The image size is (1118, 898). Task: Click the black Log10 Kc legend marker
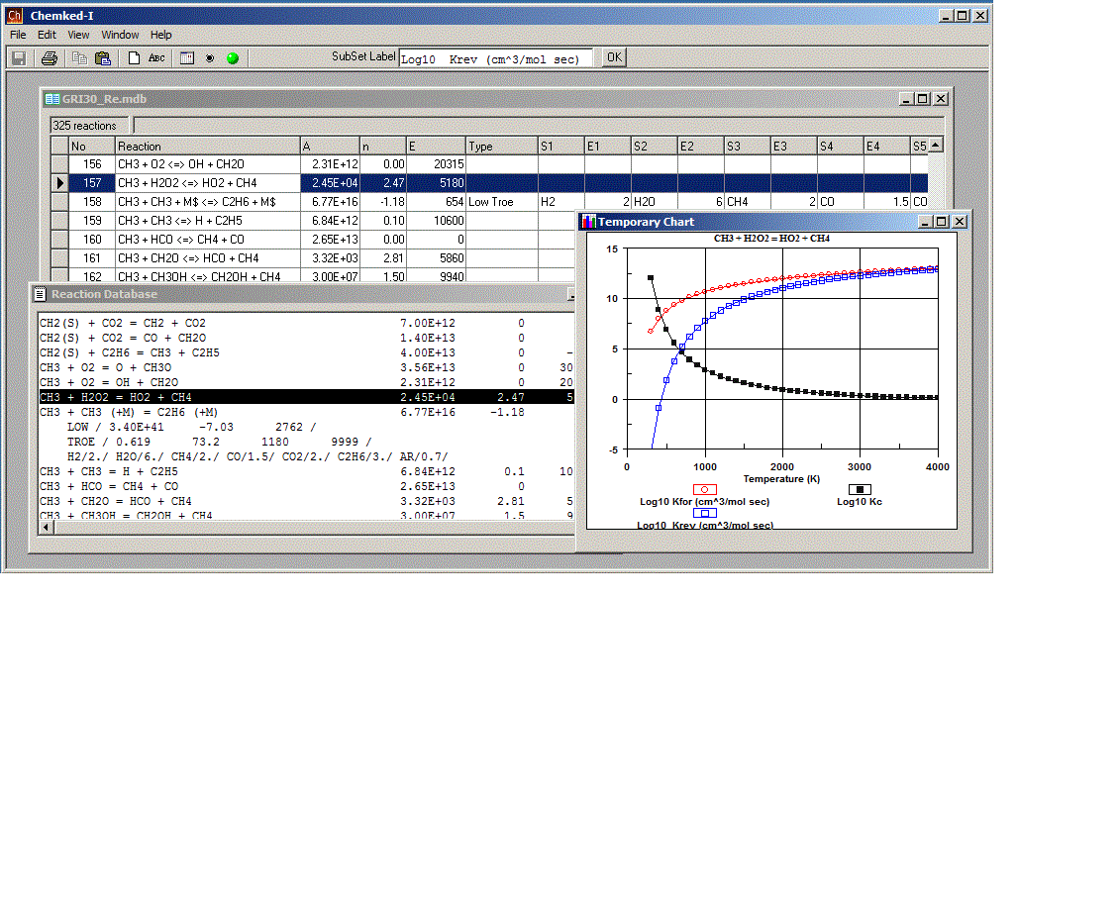(x=859, y=489)
